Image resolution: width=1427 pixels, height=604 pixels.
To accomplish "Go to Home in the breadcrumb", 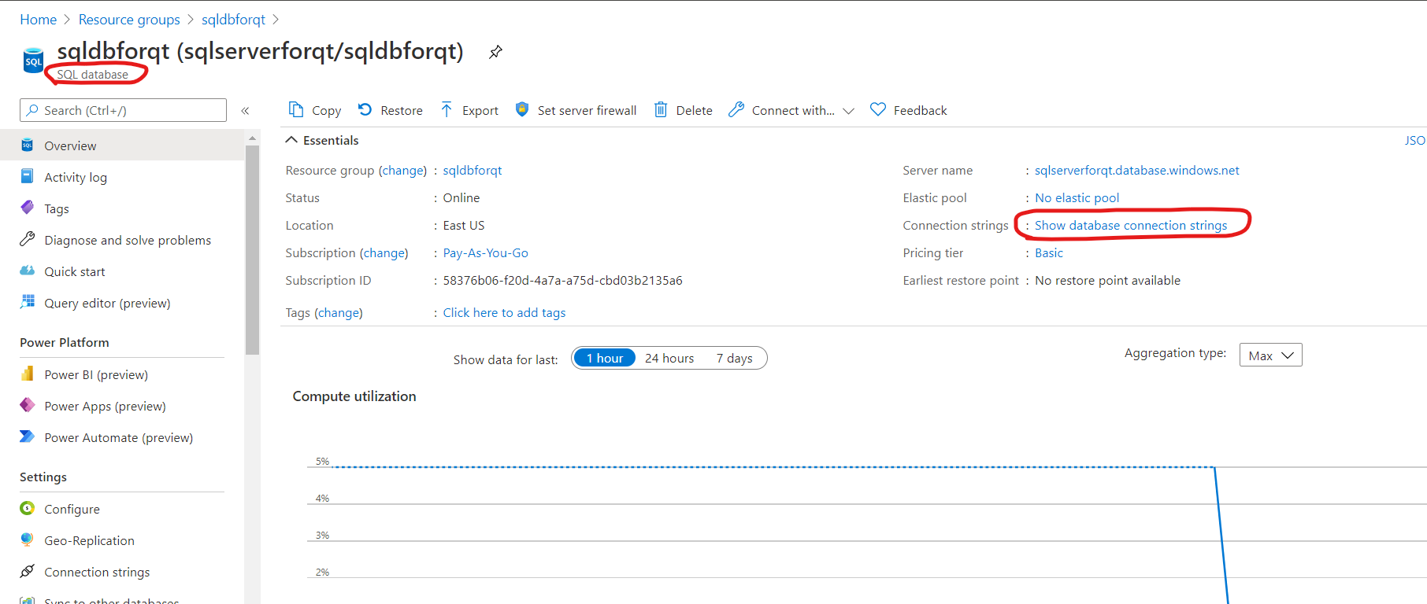I will (39, 20).
